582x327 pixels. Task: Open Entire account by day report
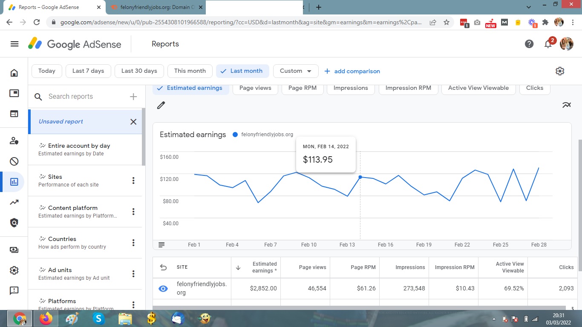click(x=85, y=149)
